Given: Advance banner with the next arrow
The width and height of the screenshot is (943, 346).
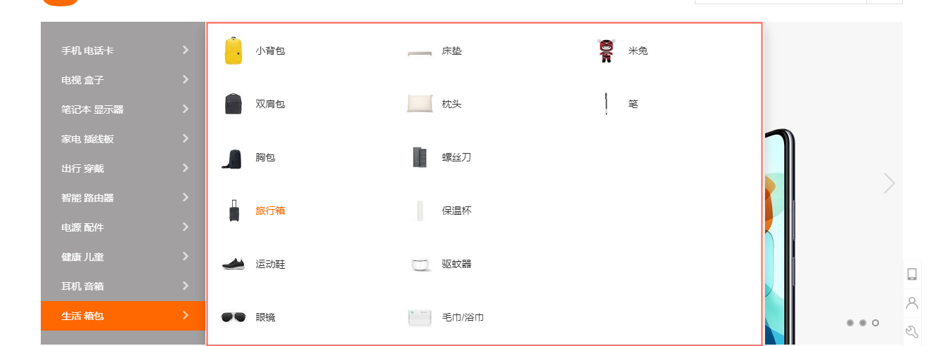Looking at the screenshot, I should click(x=890, y=183).
